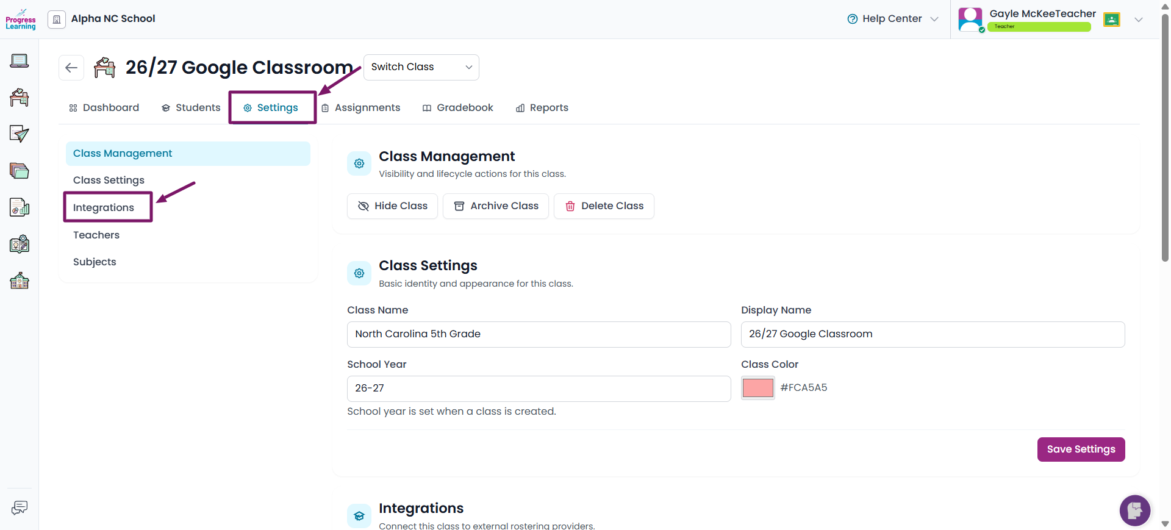Click the Alpha NC School name
The image size is (1171, 530).
(113, 19)
